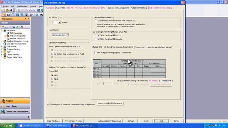Click the Cut scissors toolbar icon
This screenshot has width=228, height=128.
pos(19,10)
